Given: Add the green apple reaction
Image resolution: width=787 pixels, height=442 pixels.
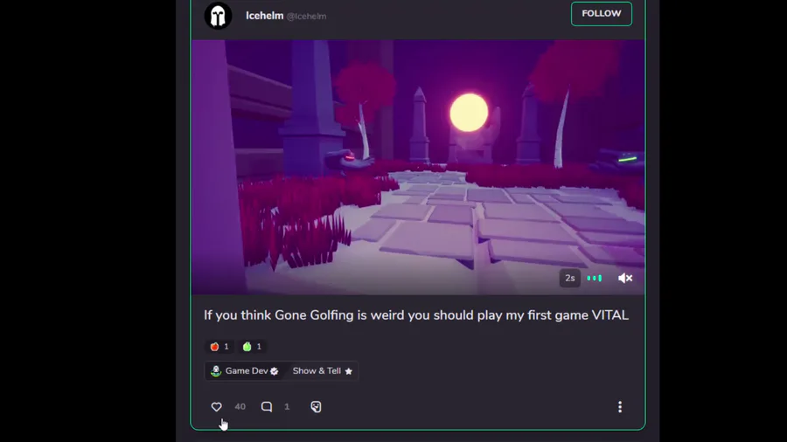Looking at the screenshot, I should pos(252,346).
